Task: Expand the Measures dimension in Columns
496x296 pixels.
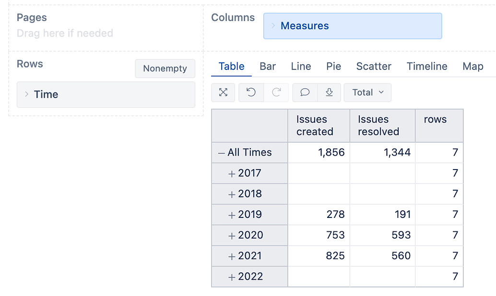Action: click(273, 26)
